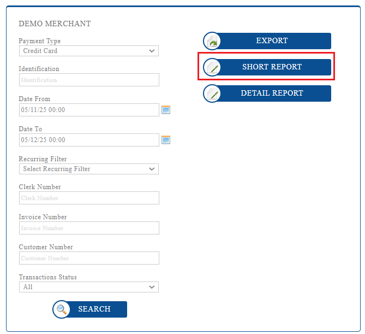
Task: Click the Customer Number text box
Action: pos(88,258)
